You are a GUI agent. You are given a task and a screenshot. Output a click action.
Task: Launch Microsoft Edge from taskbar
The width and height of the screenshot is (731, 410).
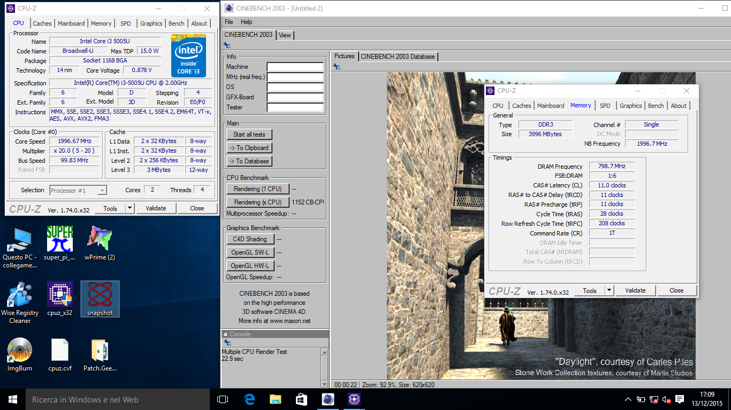pos(249,399)
